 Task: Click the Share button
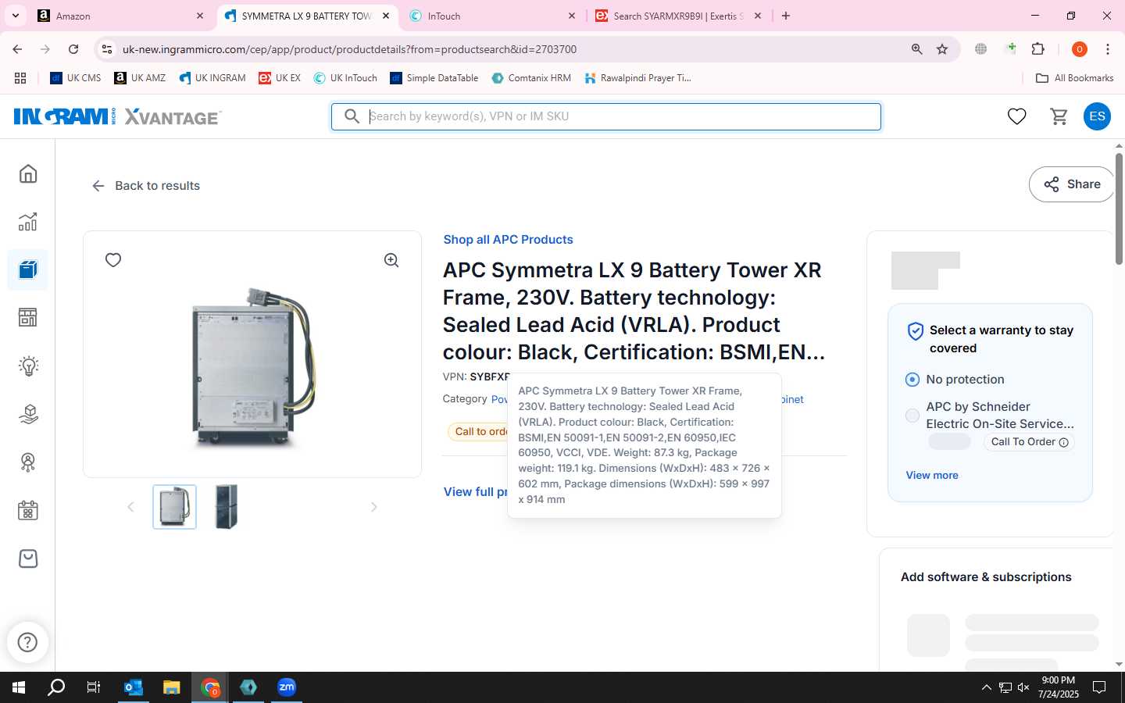click(1072, 184)
